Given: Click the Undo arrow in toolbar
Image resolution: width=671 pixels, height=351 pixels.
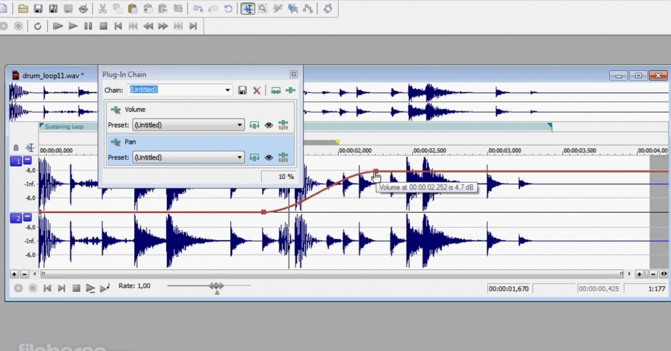Looking at the screenshot, I should (198, 9).
